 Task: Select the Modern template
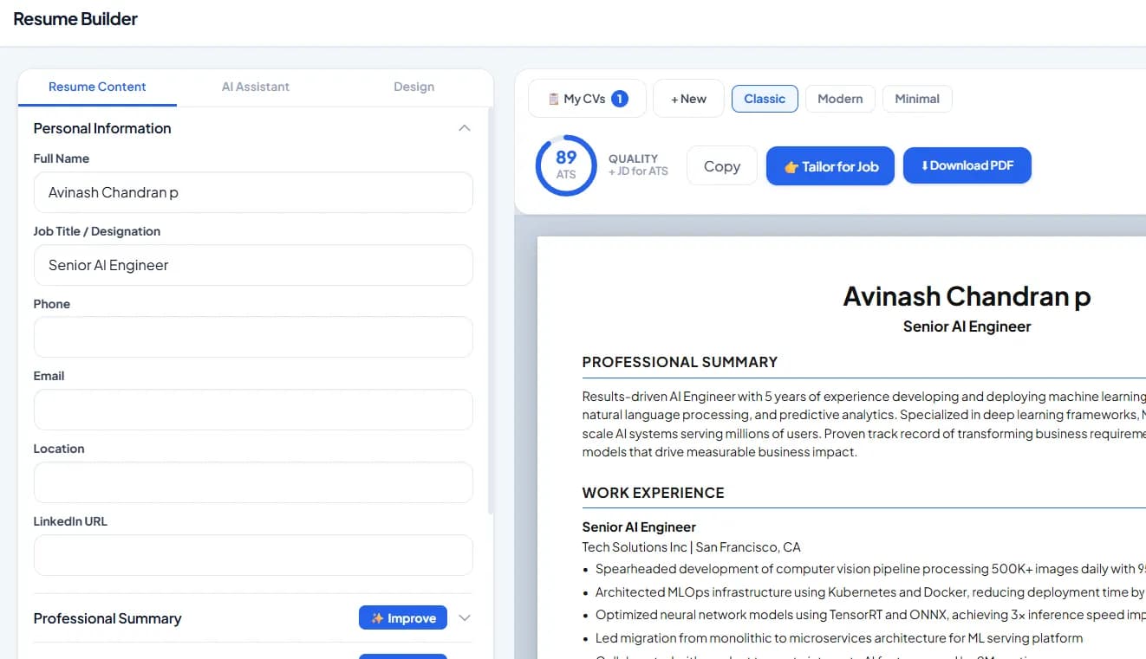point(840,99)
